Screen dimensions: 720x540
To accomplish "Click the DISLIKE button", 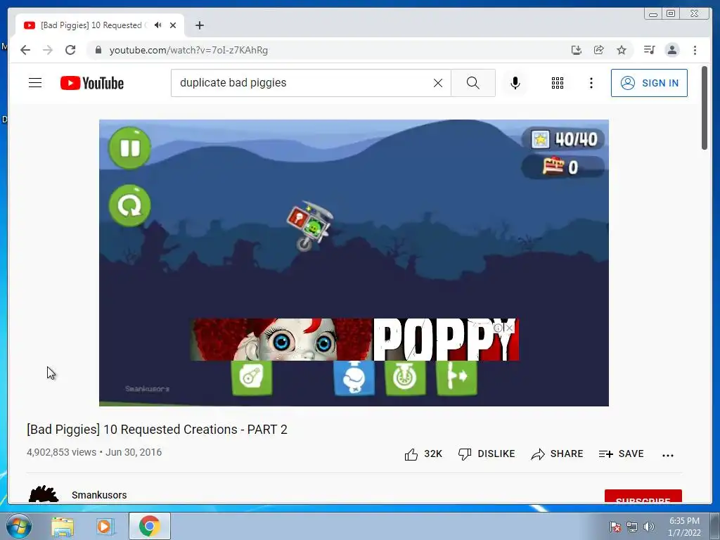I will [x=487, y=454].
